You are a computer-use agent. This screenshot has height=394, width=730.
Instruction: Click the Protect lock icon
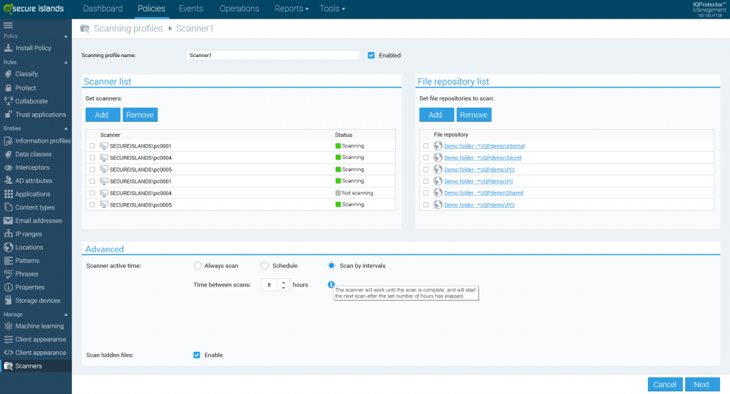pyautogui.click(x=8, y=88)
